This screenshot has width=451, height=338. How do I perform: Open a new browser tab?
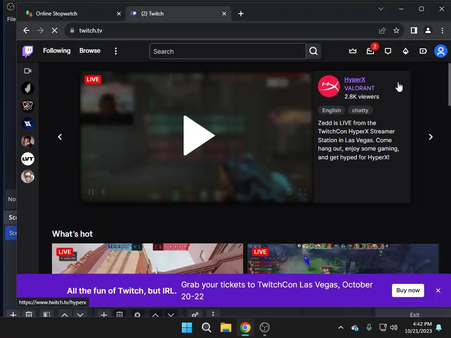tap(241, 14)
